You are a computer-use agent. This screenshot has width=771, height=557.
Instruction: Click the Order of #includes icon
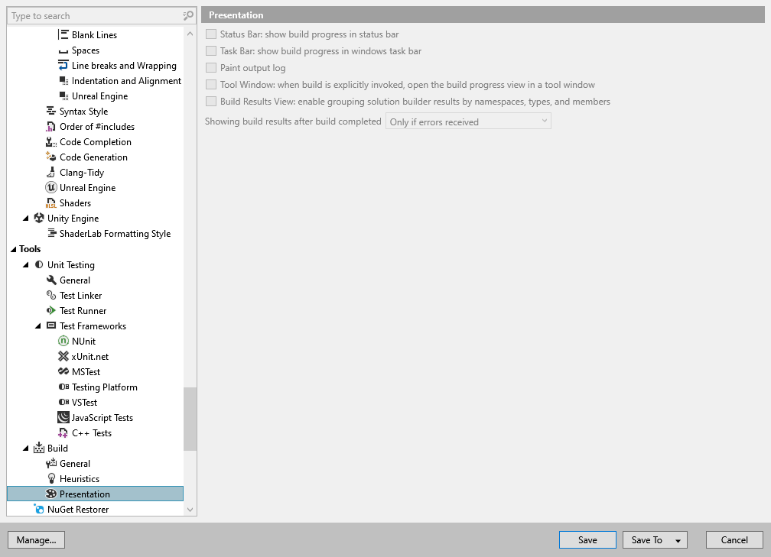51,126
